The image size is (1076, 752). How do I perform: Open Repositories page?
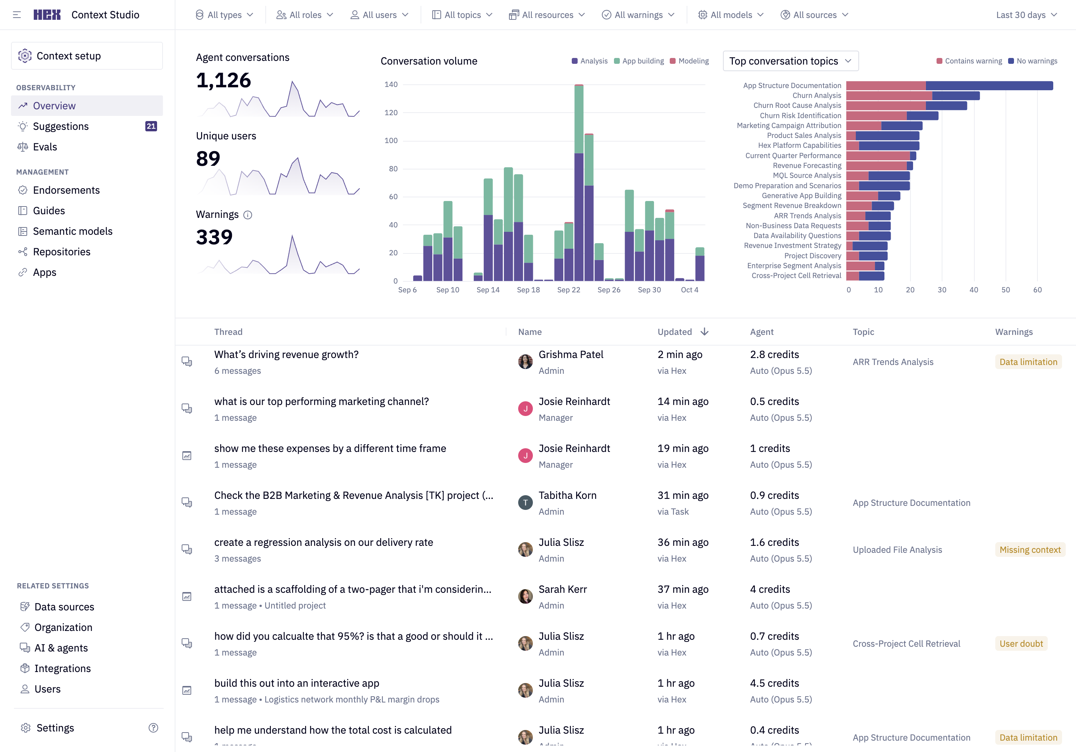[x=87, y=252]
